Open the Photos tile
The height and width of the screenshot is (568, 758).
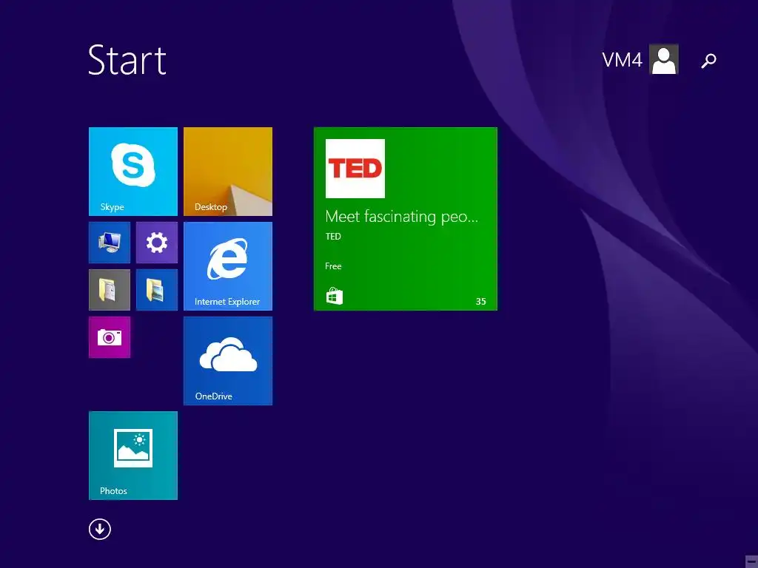click(x=133, y=456)
